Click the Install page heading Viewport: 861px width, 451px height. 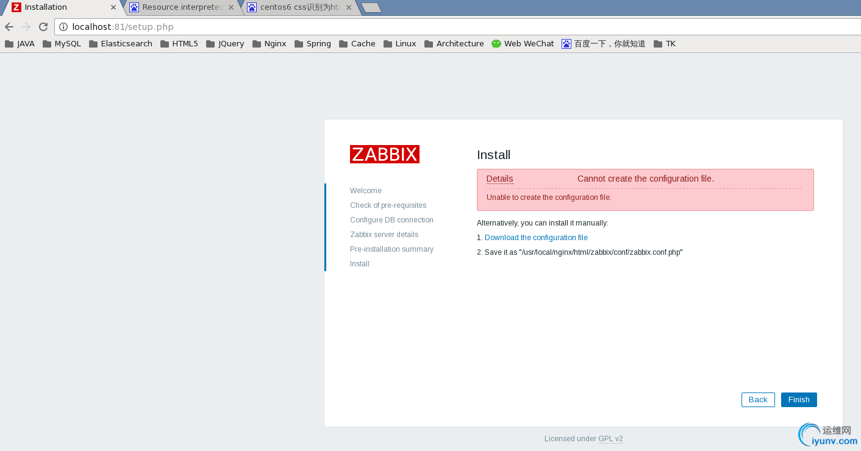point(493,155)
